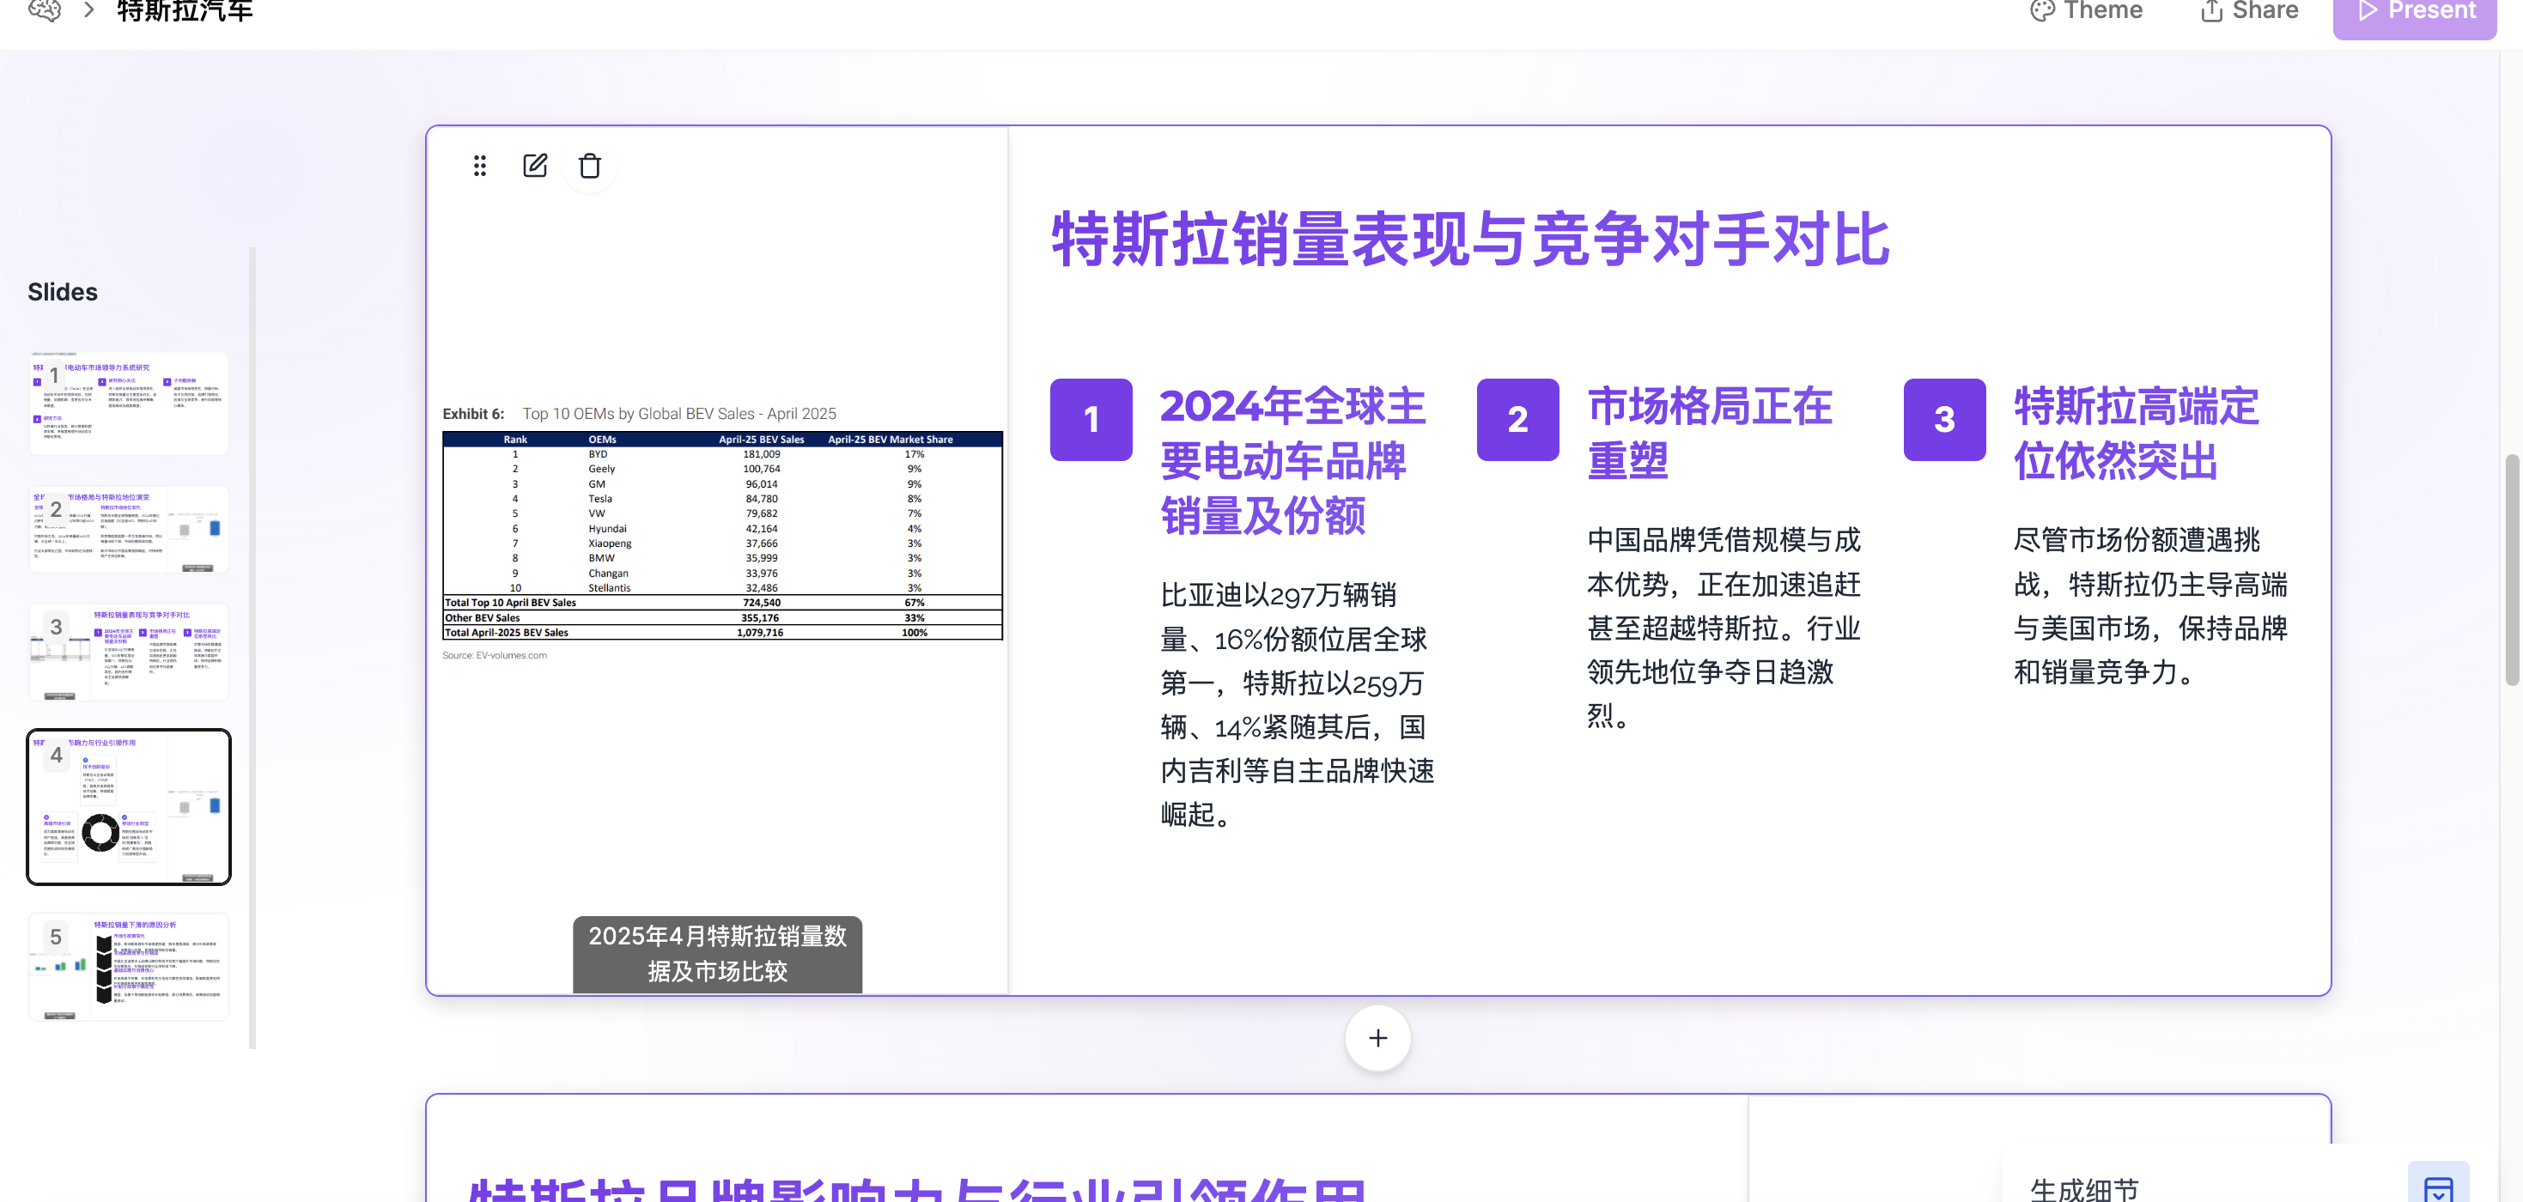Delete slide using trash icon

tap(590, 166)
